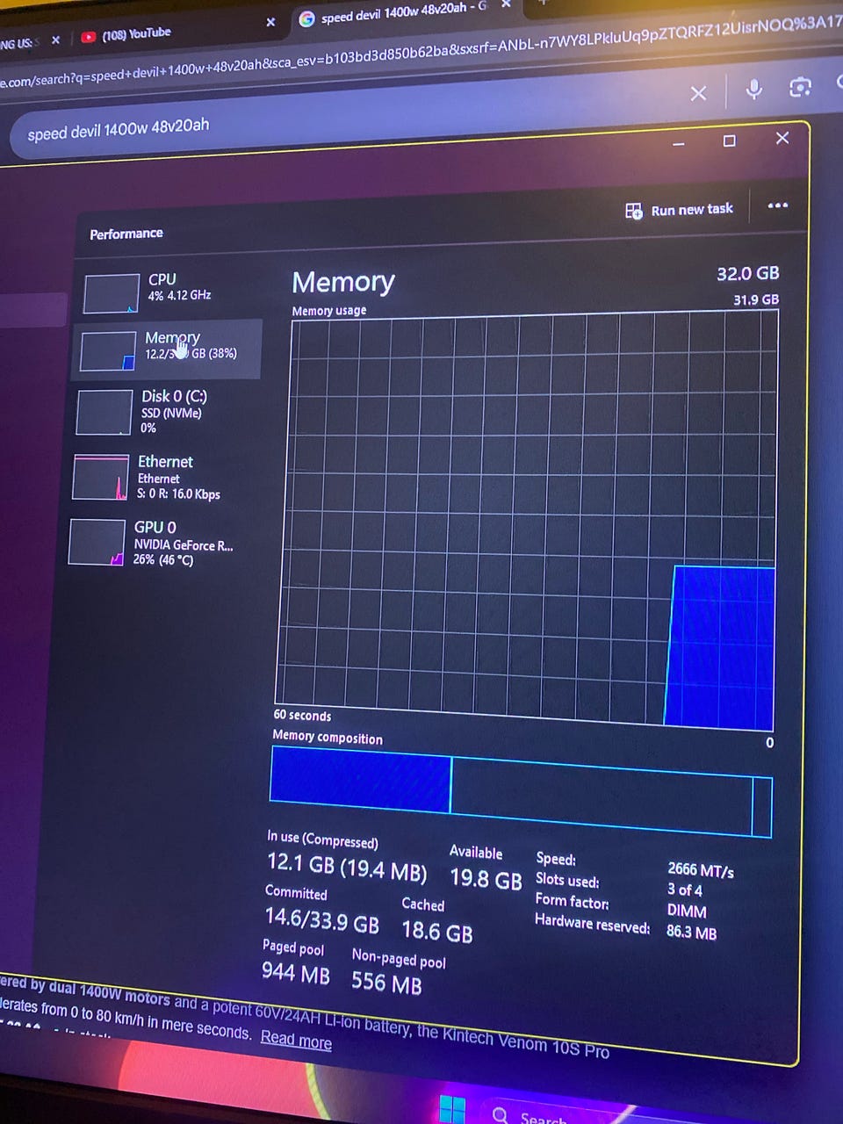843x1124 pixels.
Task: Click the Available 19.8 GB value
Action: point(486,877)
